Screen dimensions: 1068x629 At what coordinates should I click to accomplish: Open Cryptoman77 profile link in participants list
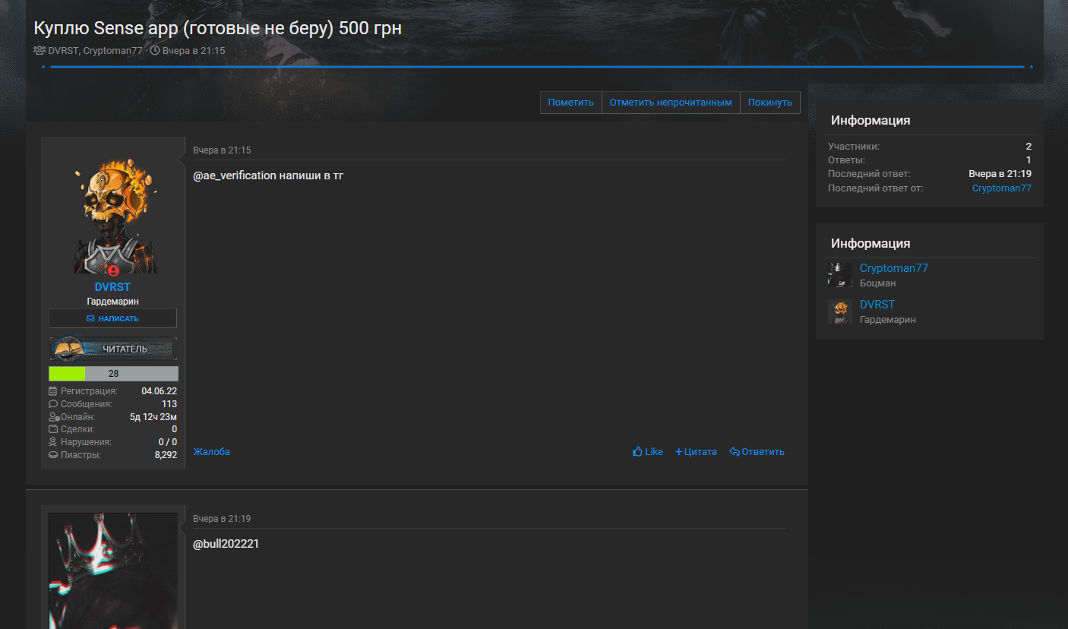[893, 268]
